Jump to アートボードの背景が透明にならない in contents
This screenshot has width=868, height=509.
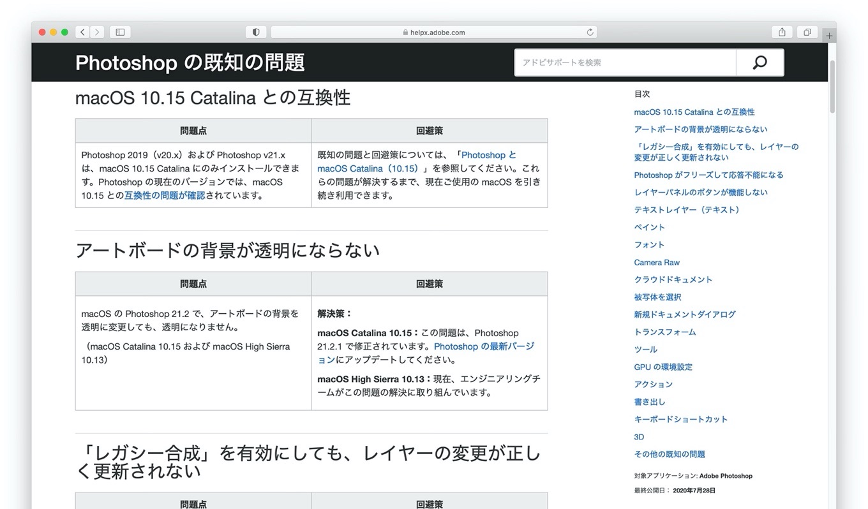(x=701, y=129)
